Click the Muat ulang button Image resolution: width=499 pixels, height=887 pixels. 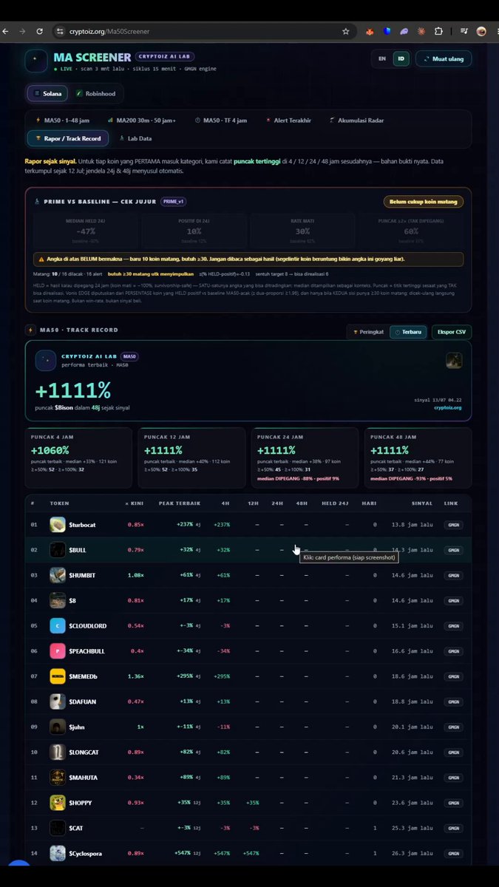click(443, 58)
